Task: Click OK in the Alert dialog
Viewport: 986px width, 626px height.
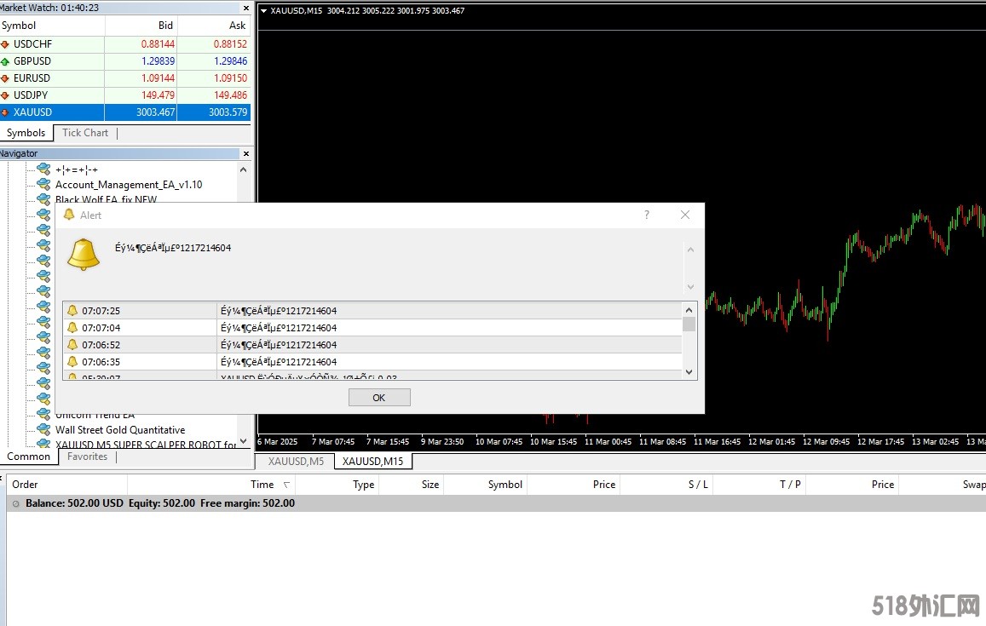Action: [379, 397]
